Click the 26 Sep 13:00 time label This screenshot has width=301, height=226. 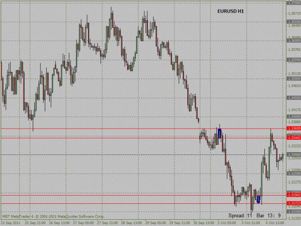pyautogui.click(x=59, y=223)
